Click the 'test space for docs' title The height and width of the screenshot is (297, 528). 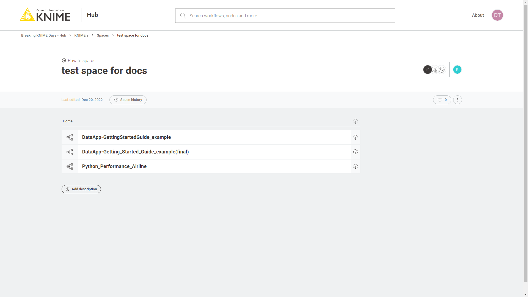[104, 71]
